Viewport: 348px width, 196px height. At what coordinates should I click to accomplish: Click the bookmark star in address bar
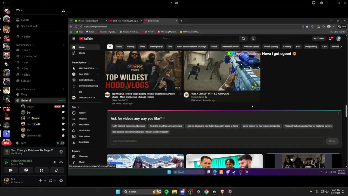point(307,26)
